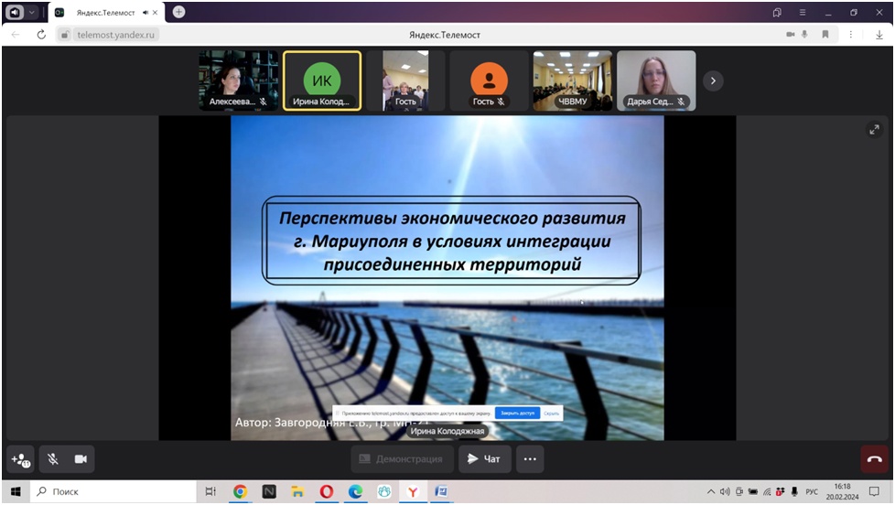Reload the page with refresh icon
Image resolution: width=895 pixels, height=505 pixels.
pyautogui.click(x=41, y=35)
